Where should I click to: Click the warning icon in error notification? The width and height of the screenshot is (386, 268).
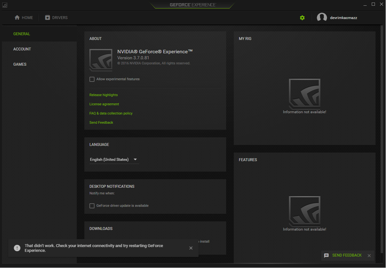coord(16,248)
